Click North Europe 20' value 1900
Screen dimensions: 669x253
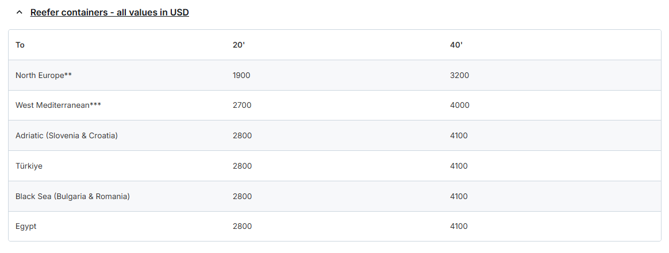pyautogui.click(x=241, y=75)
